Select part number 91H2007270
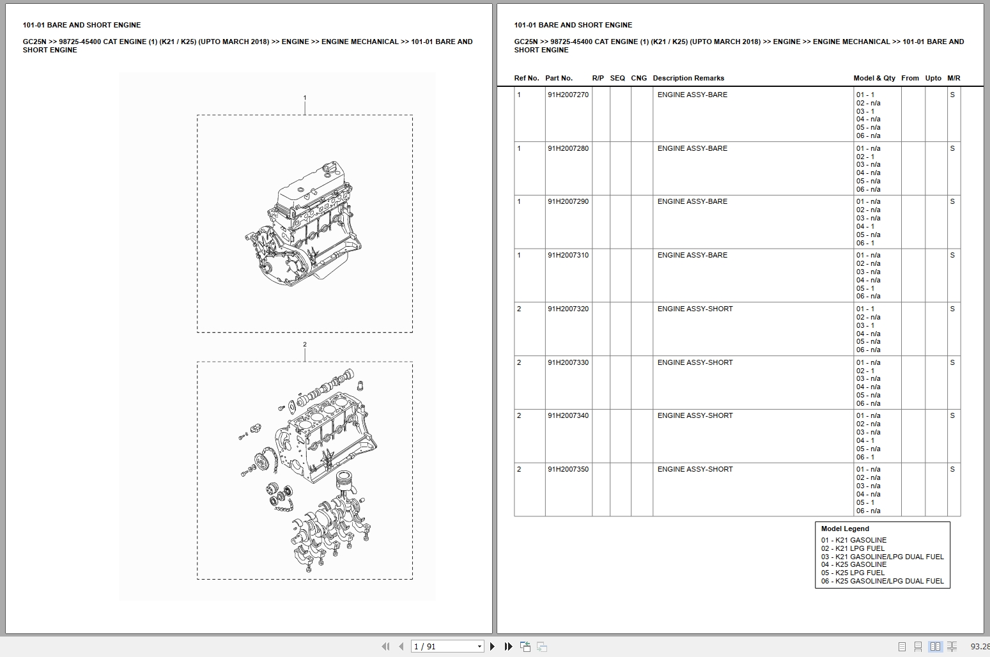The width and height of the screenshot is (990, 657). [568, 94]
